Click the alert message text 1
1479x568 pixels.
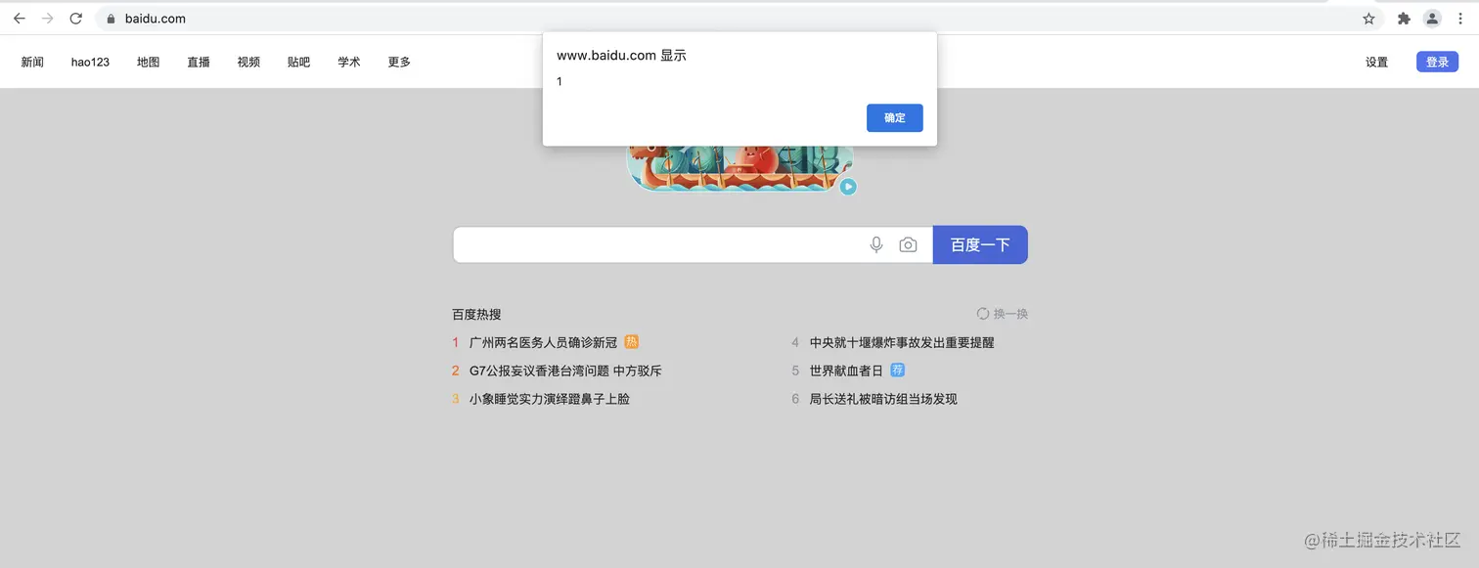click(560, 82)
